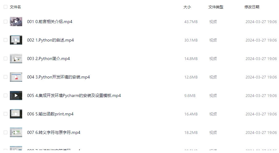This screenshot has height=153, width=279.
Task: Click the 文件类型 column header
Action: click(x=216, y=7)
